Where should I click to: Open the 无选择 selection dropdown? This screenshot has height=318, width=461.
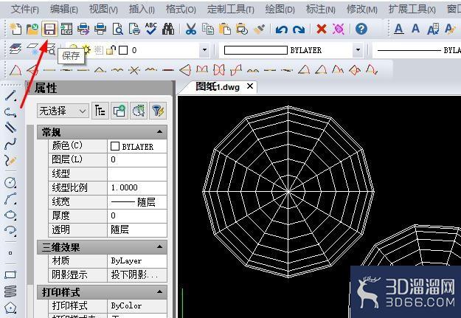point(63,111)
